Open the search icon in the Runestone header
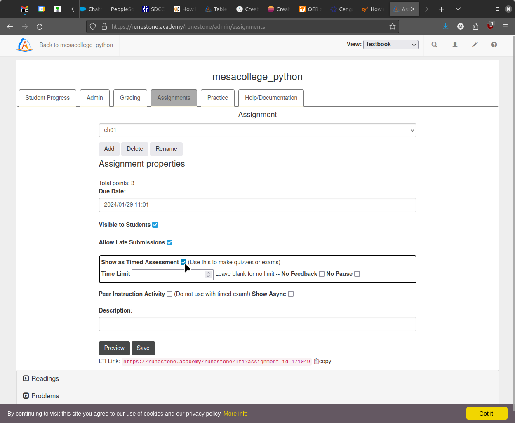 click(x=434, y=44)
